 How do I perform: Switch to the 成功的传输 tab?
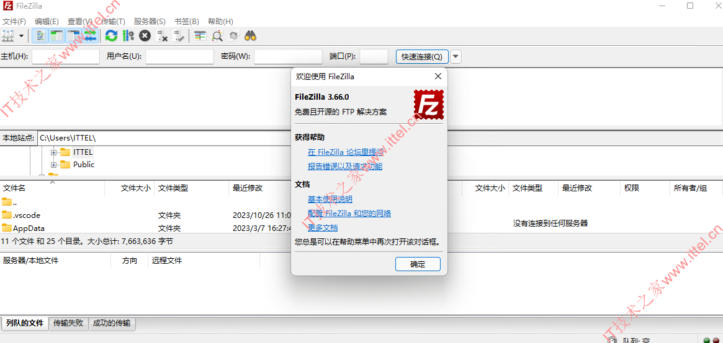(x=112, y=323)
